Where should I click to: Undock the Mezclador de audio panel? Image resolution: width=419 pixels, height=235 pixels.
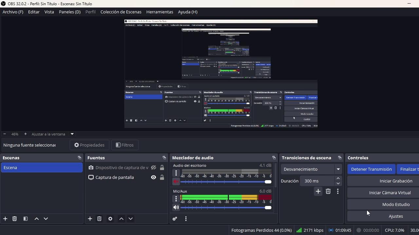[274, 158]
